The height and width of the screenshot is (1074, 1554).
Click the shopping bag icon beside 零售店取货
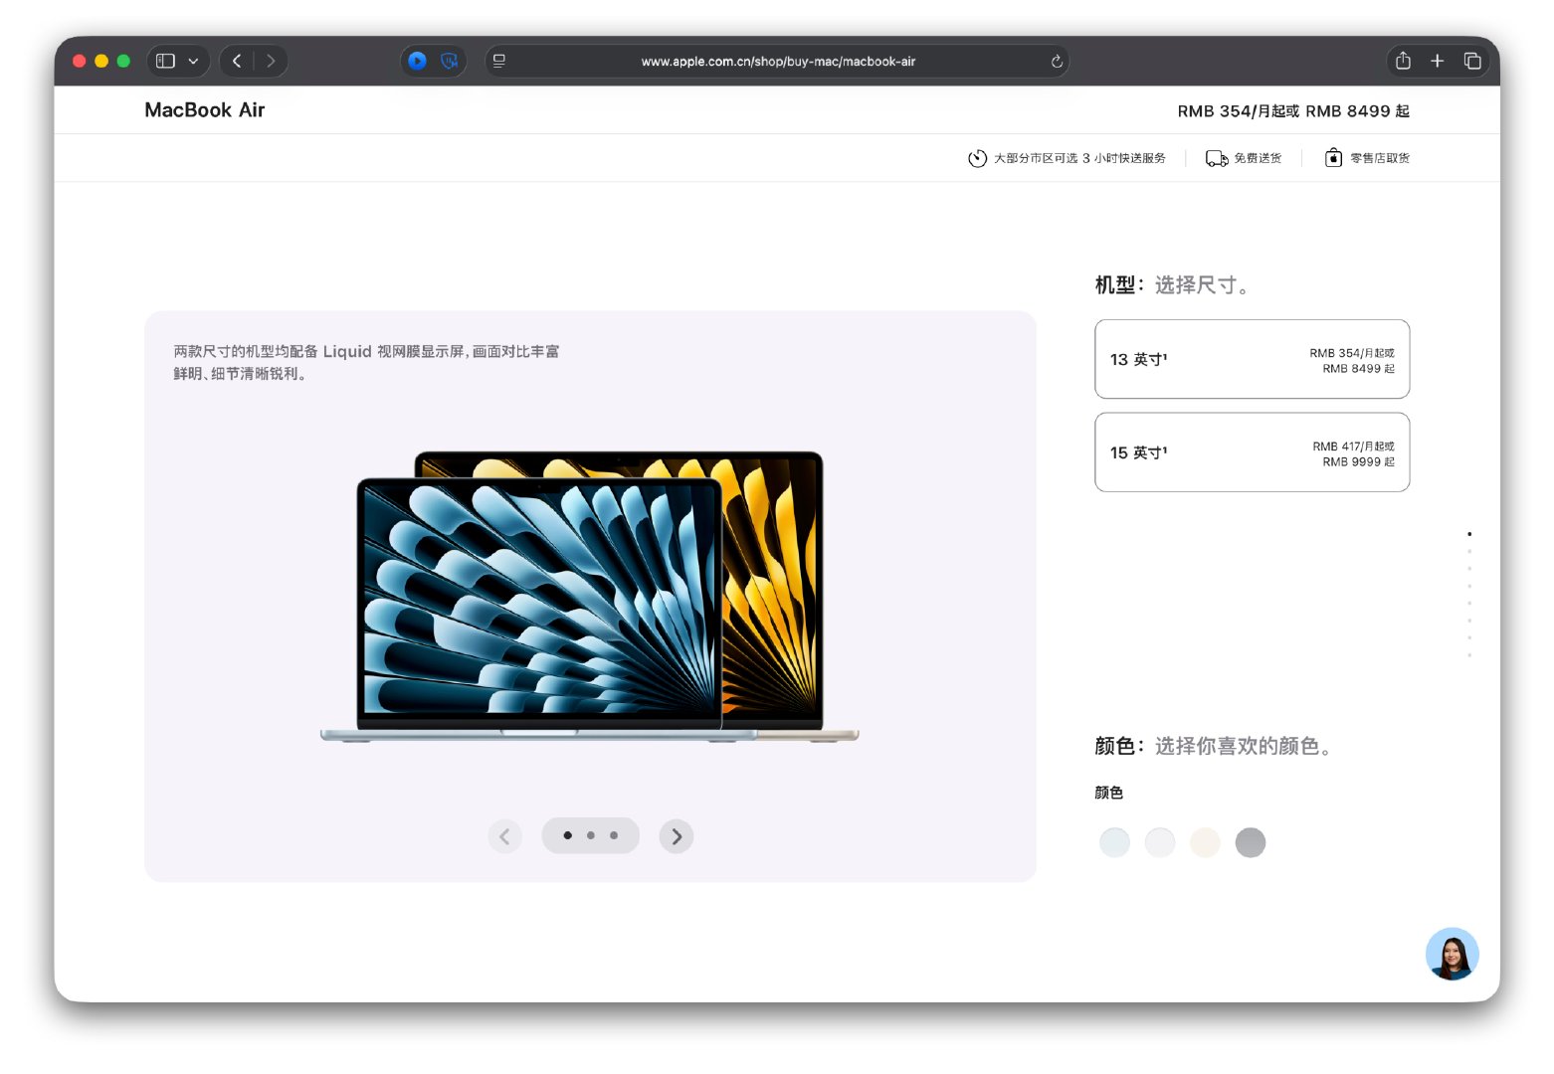click(x=1333, y=157)
